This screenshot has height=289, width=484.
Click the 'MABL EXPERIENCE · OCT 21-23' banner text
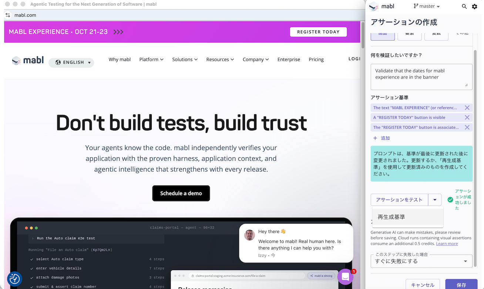(x=58, y=32)
